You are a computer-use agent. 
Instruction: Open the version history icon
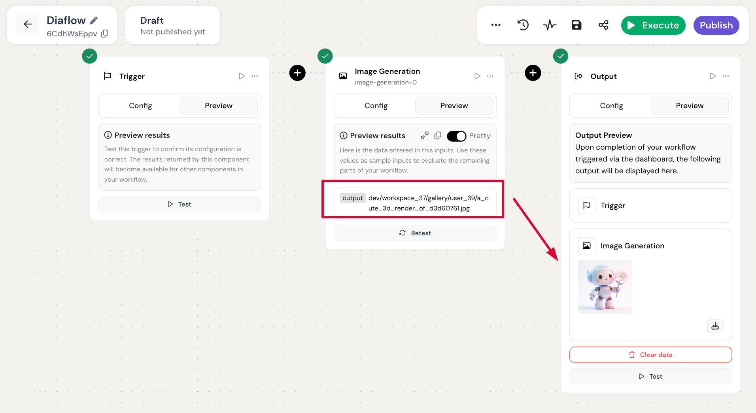pos(523,25)
